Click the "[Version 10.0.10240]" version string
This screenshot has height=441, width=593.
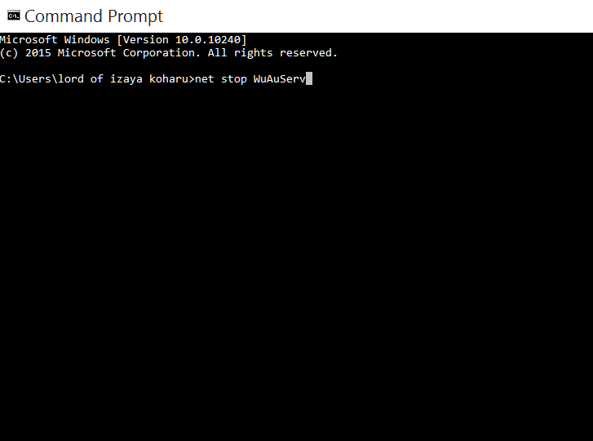(x=182, y=40)
